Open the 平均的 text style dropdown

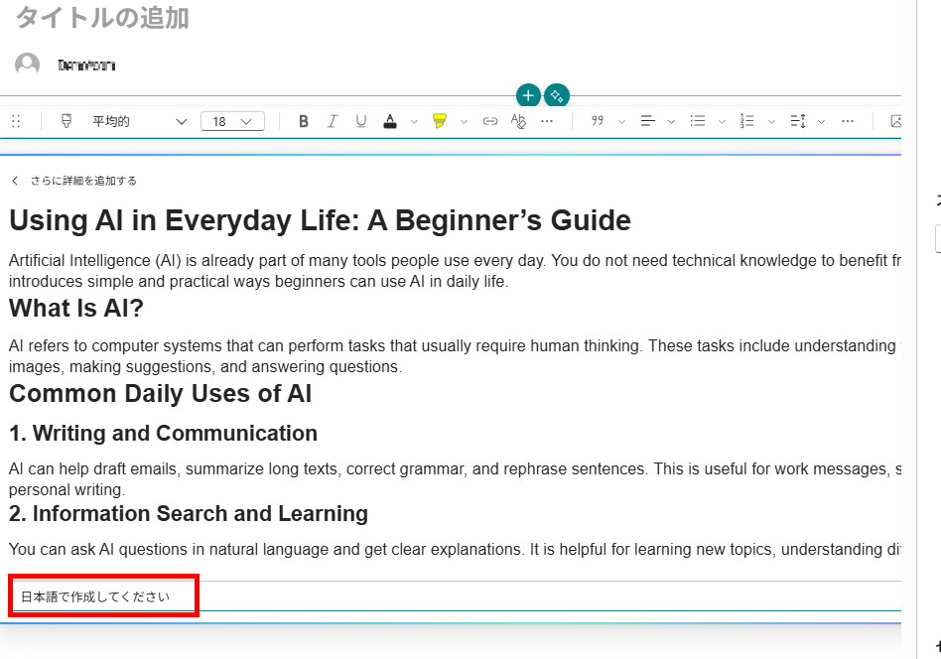[139, 121]
